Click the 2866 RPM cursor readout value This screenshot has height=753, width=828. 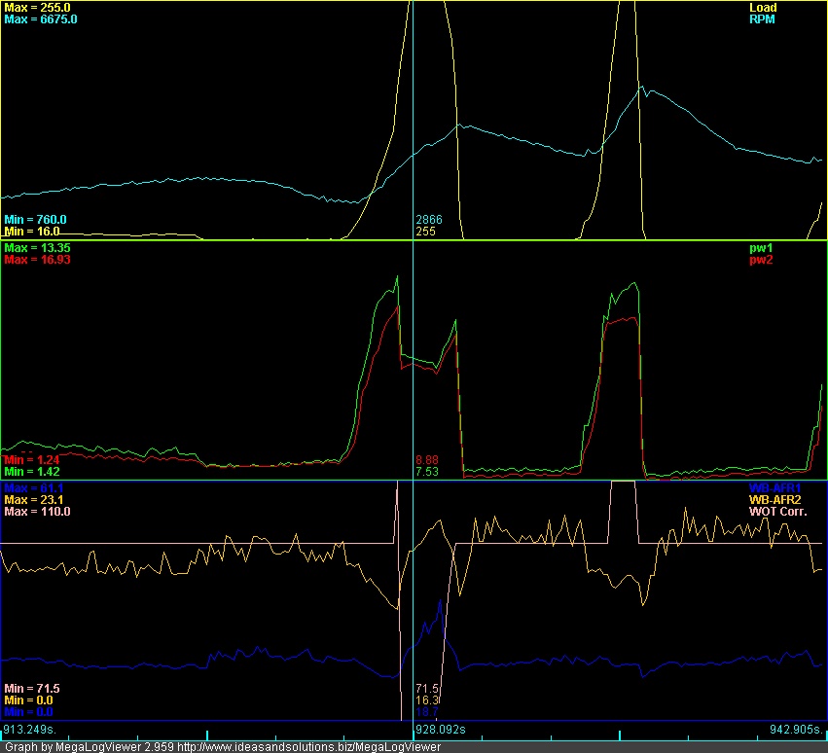429,220
